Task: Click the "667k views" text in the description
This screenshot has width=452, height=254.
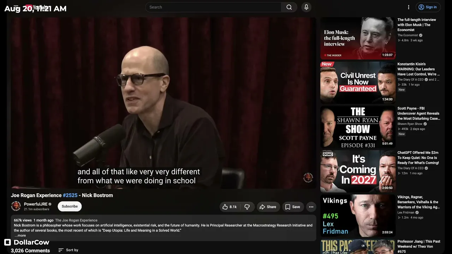Action: click(23, 220)
